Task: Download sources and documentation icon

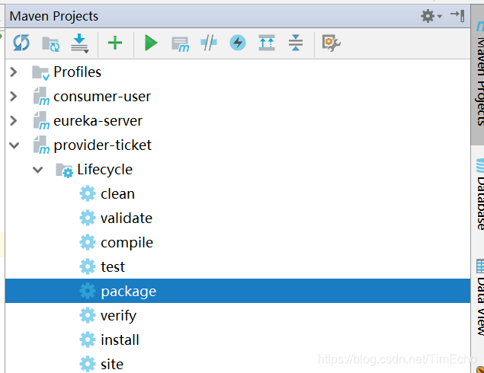Action: [x=79, y=43]
